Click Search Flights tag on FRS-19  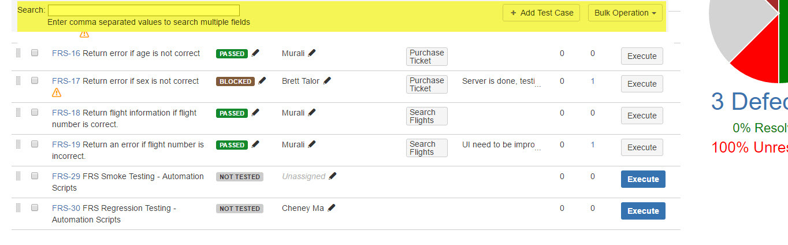pos(426,148)
